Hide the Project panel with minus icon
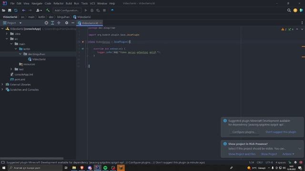 coord(73,23)
